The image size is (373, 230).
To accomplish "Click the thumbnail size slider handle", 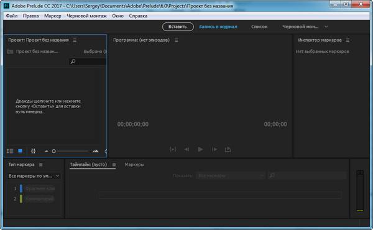I will click(53, 151).
